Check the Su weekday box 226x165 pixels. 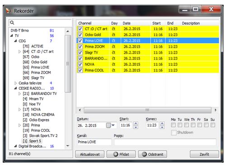pyautogui.click(x=213, y=125)
